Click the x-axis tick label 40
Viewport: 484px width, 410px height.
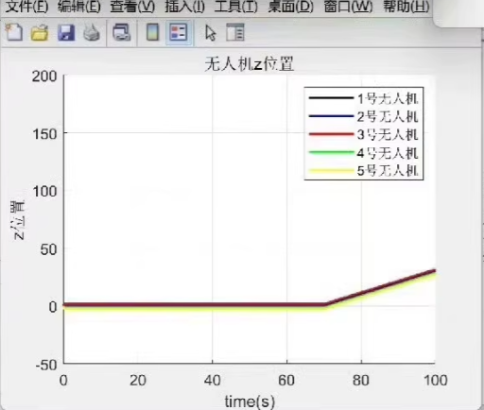pos(213,381)
